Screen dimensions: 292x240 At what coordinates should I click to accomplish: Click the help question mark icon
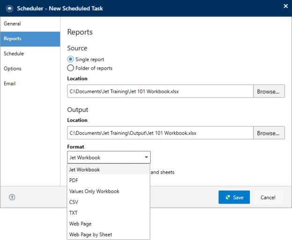[12, 197]
